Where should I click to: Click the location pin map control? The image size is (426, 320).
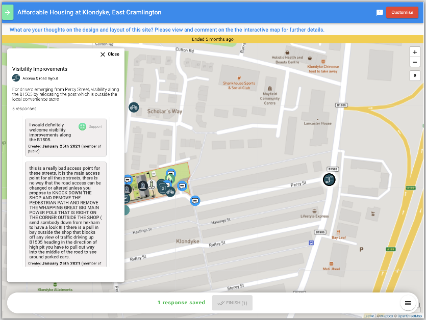[415, 76]
